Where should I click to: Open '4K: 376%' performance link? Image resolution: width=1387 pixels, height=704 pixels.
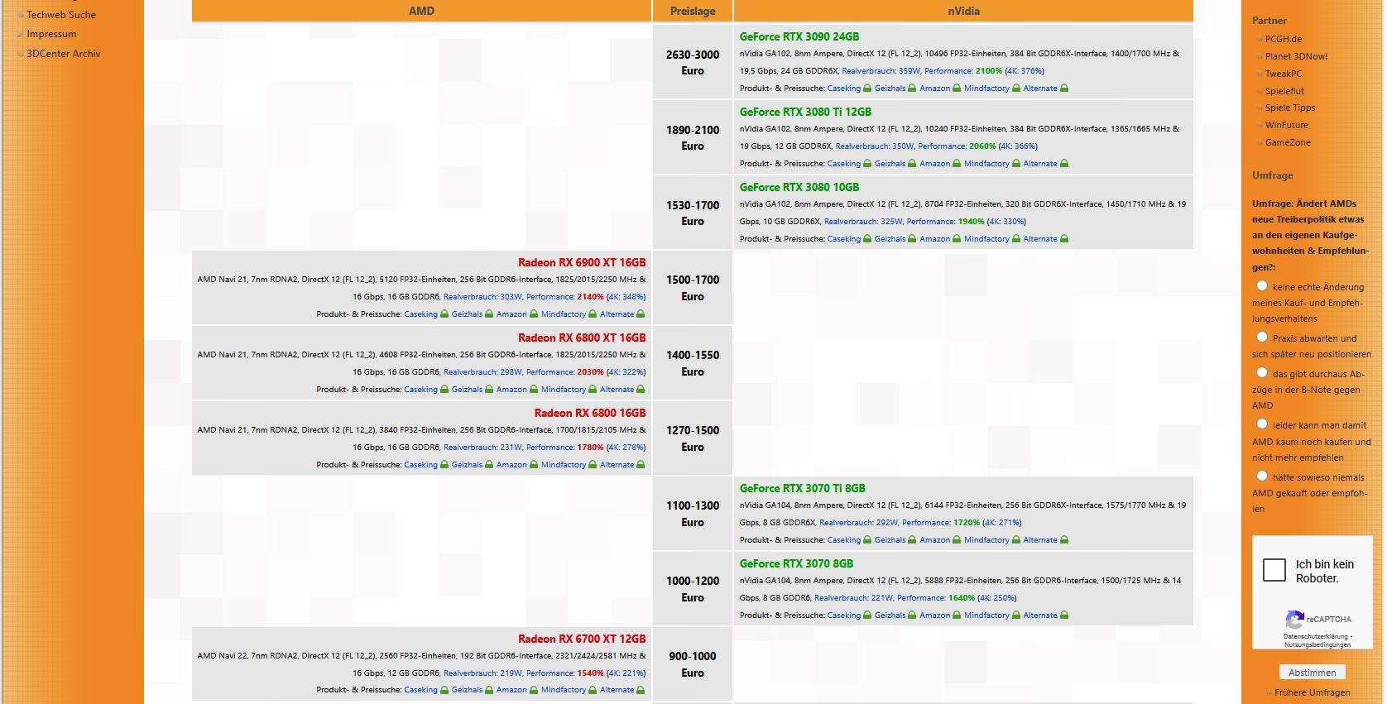click(x=1025, y=71)
